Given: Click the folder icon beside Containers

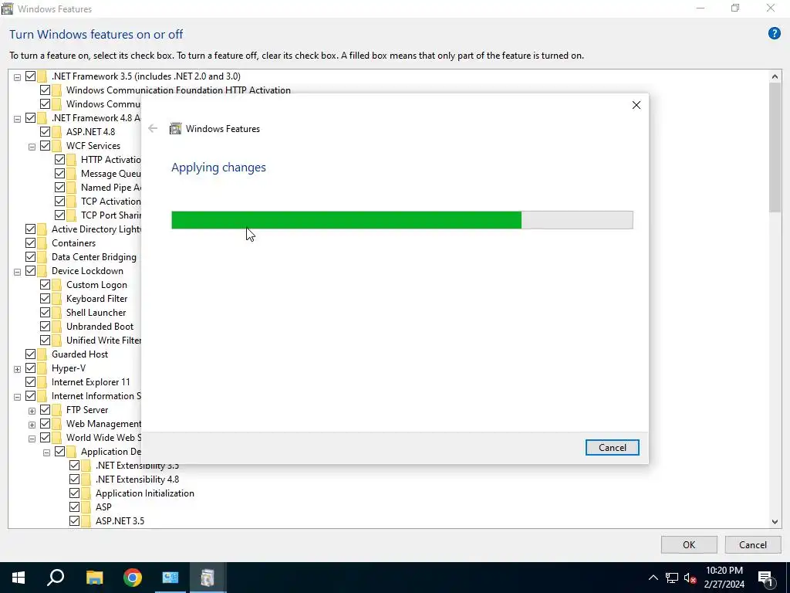Looking at the screenshot, I should coord(42,243).
